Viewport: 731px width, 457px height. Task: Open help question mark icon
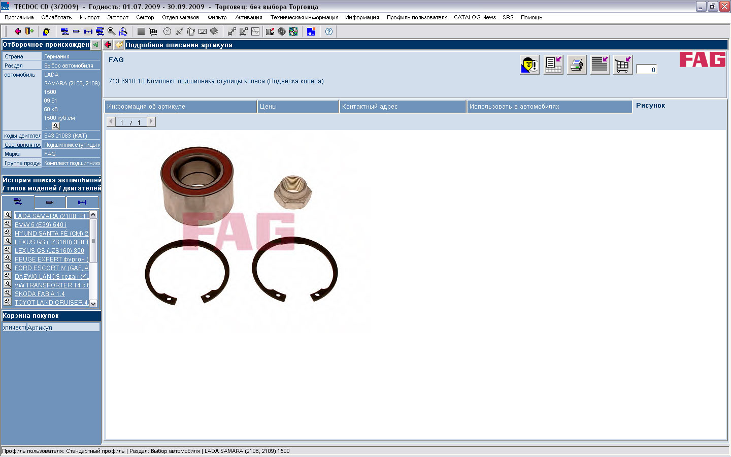click(329, 31)
